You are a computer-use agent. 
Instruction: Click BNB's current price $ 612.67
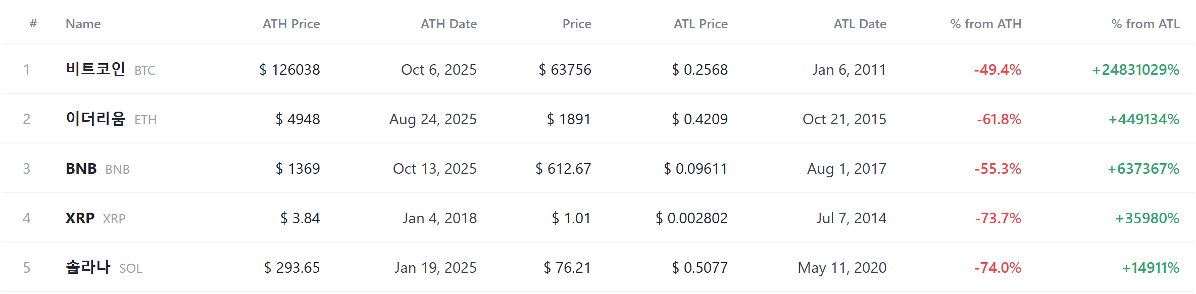click(x=563, y=169)
